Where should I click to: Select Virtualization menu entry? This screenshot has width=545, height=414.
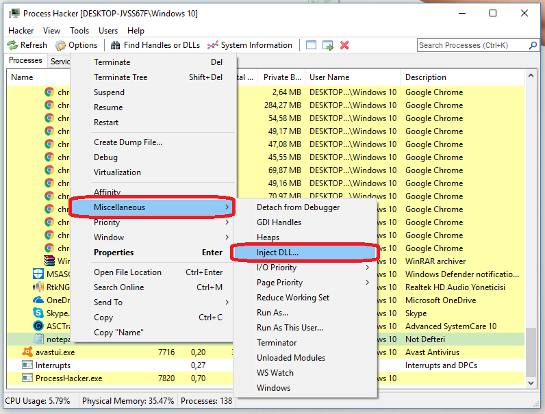click(153, 172)
